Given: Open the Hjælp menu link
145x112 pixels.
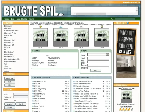Looking at the screenshot, I should click(18, 19).
